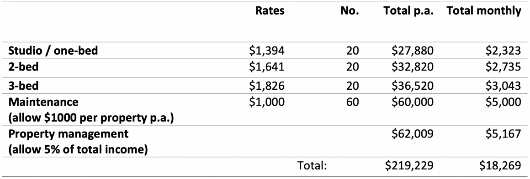Click the $1,641 rate cell
Screen dimensions: 530x179
(267, 67)
